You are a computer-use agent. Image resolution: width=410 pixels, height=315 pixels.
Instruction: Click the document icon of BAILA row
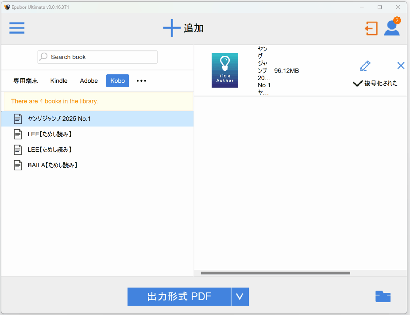click(x=18, y=165)
